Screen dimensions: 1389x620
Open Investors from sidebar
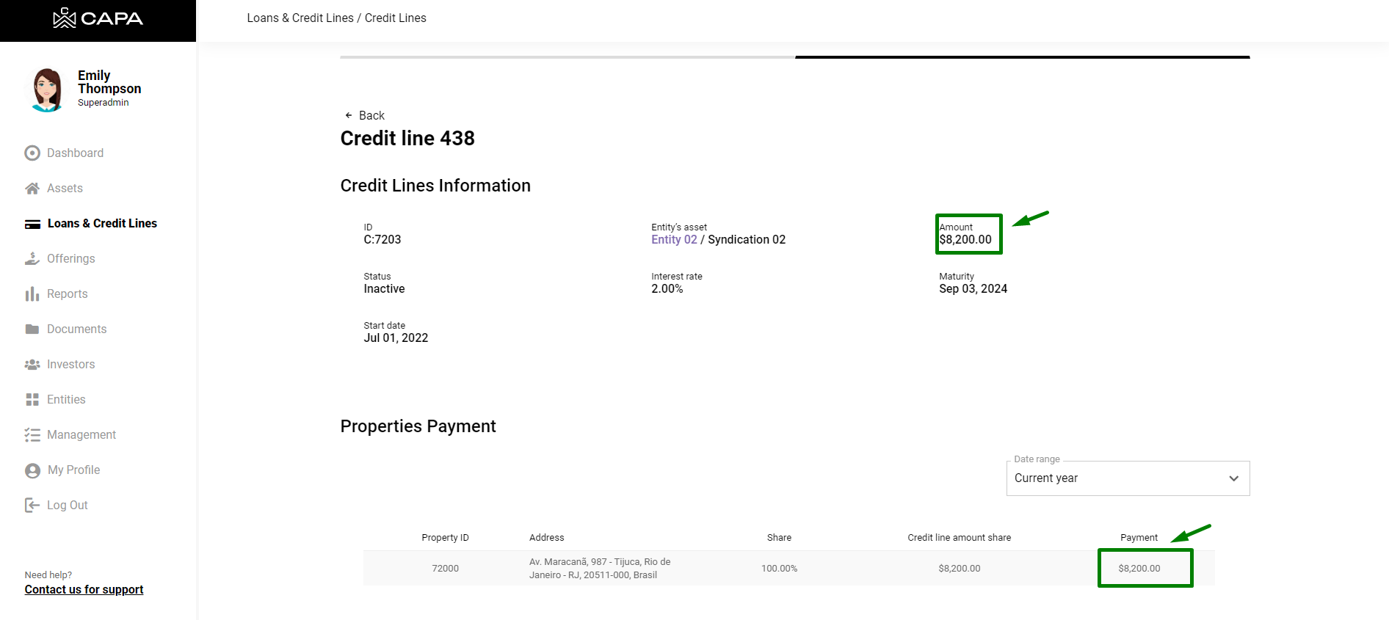[x=70, y=364]
